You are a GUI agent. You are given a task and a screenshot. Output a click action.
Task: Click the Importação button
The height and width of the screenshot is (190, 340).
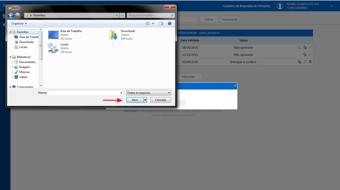(230, 20)
